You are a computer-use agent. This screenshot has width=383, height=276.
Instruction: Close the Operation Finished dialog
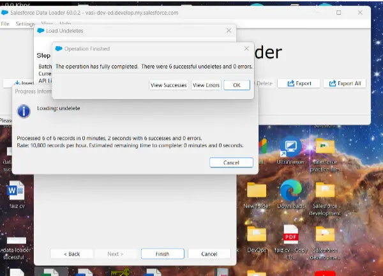246,49
